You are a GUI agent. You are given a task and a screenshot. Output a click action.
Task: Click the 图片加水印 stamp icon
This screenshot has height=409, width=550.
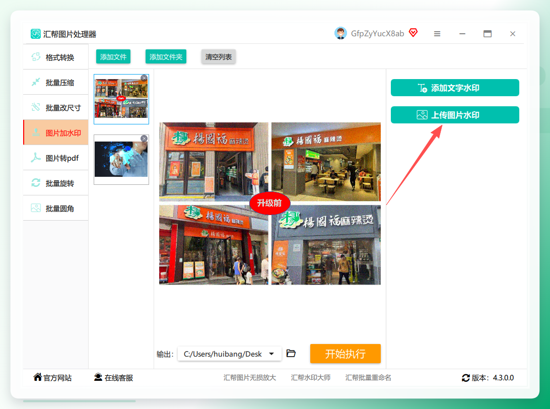tap(36, 132)
